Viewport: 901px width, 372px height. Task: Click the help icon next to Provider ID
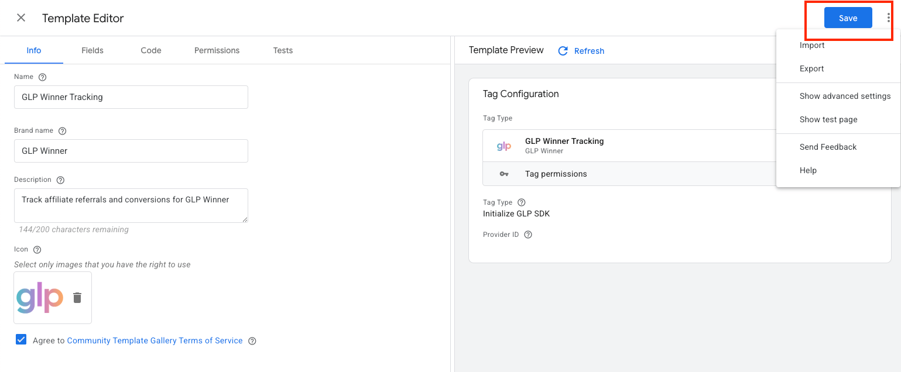[528, 235]
